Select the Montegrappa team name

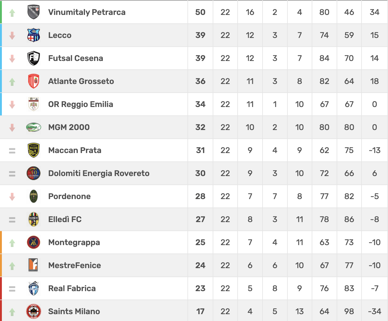(74, 242)
